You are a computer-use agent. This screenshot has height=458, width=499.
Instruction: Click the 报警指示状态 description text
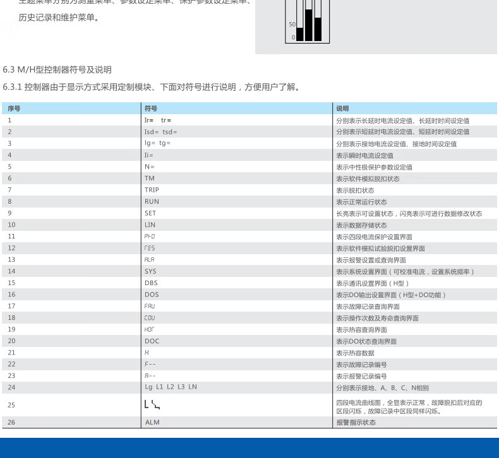tap(356, 422)
